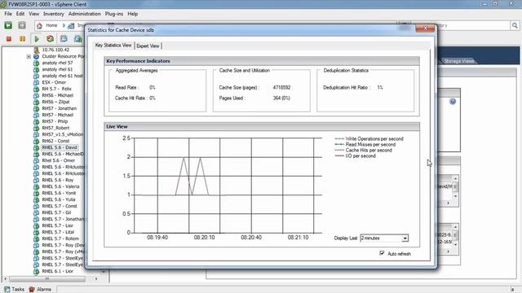Open the View menu
The width and height of the screenshot is (522, 293).
click(x=33, y=14)
